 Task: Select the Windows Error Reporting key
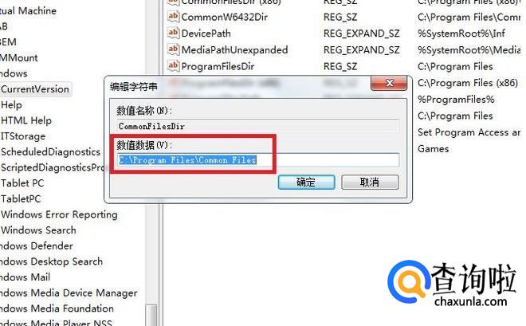pos(59,214)
